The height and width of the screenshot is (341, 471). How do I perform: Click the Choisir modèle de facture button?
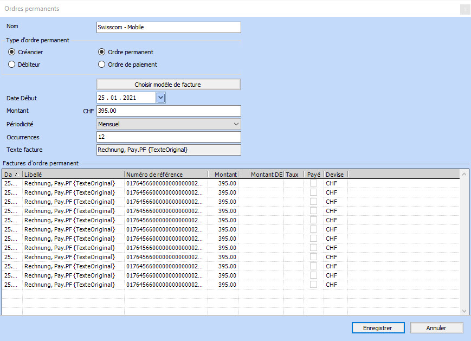coord(168,85)
